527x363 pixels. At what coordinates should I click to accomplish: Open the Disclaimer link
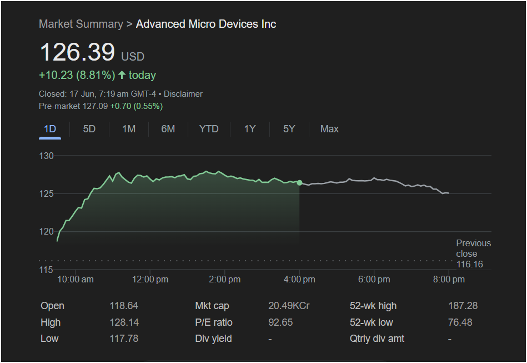pos(183,94)
